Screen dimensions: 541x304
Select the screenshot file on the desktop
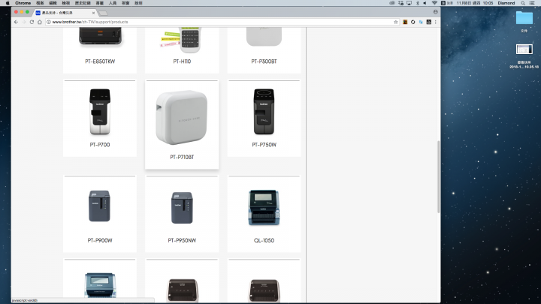pos(524,50)
